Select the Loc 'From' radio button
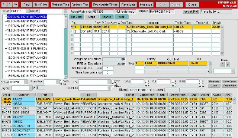The image size is (238, 138). coord(113,81)
